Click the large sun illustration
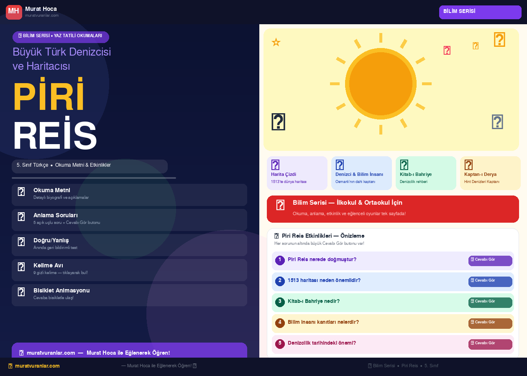Image resolution: width=527 pixels, height=376 pixels. pos(381,84)
